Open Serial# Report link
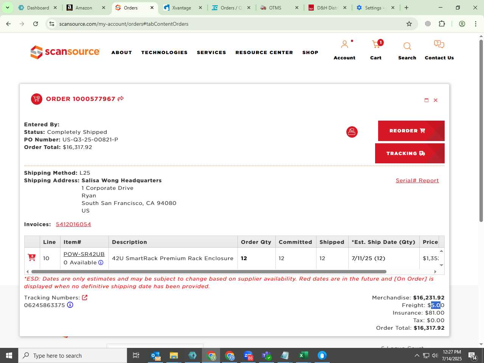 [417, 180]
